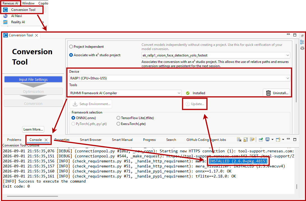
Task: Choose PyTorch(.pth,.py/.pt) framework option
Action: coord(73,124)
